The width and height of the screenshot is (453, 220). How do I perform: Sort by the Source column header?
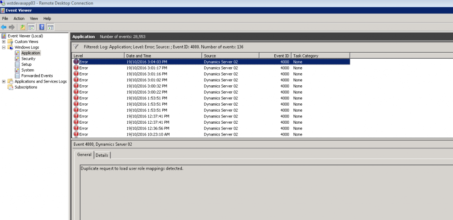[231, 56]
